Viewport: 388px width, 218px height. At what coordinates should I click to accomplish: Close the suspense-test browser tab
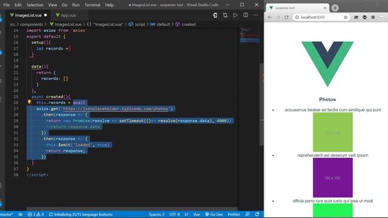pos(325,8)
